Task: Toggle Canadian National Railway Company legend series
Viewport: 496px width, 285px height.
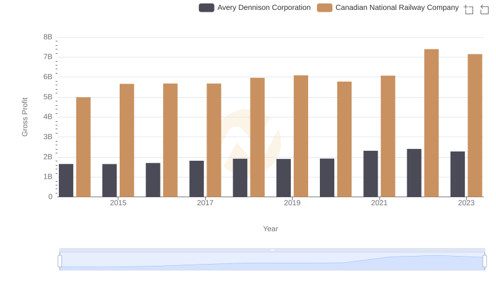Action: click(x=388, y=7)
